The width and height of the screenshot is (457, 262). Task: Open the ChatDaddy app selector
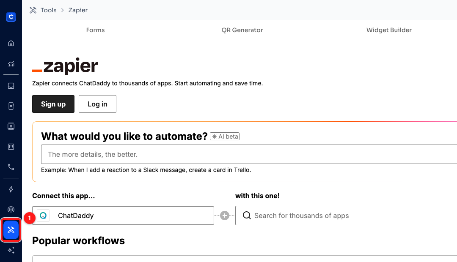click(x=123, y=216)
